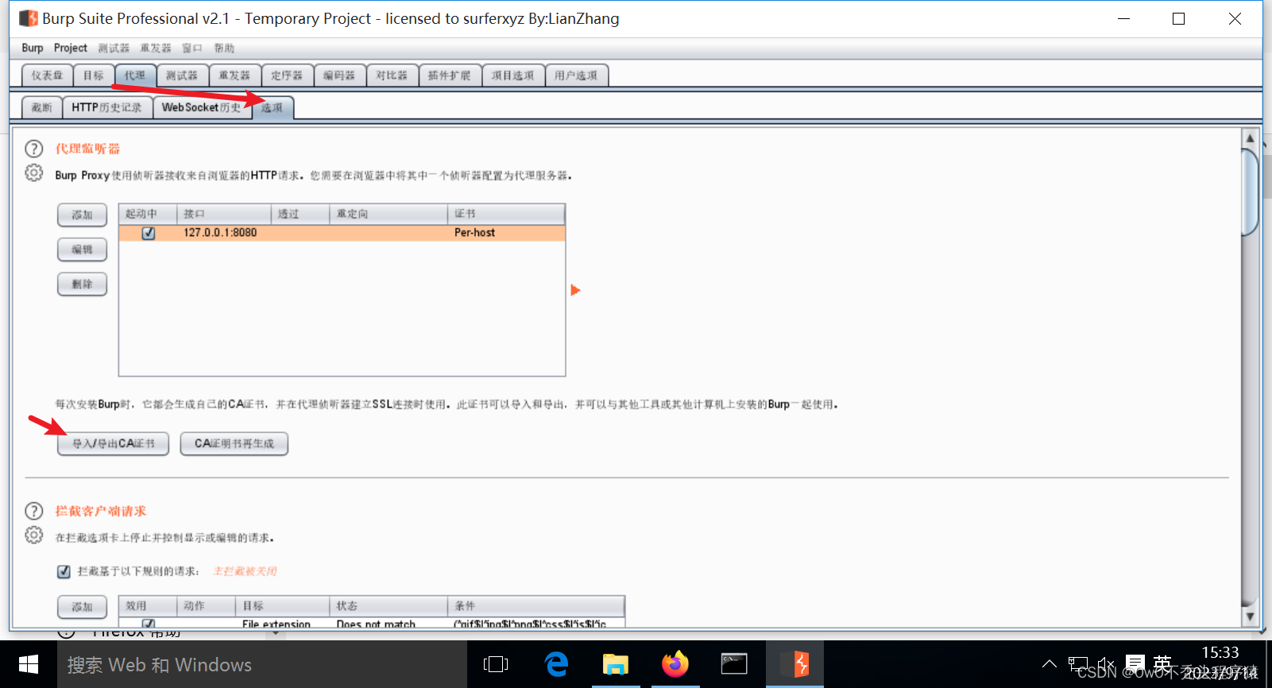The width and height of the screenshot is (1272, 688).
Task: Click the network icon in system tray
Action: (x=1078, y=663)
